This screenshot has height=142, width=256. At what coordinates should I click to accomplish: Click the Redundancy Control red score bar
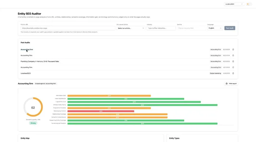pyautogui.click(x=101, y=111)
